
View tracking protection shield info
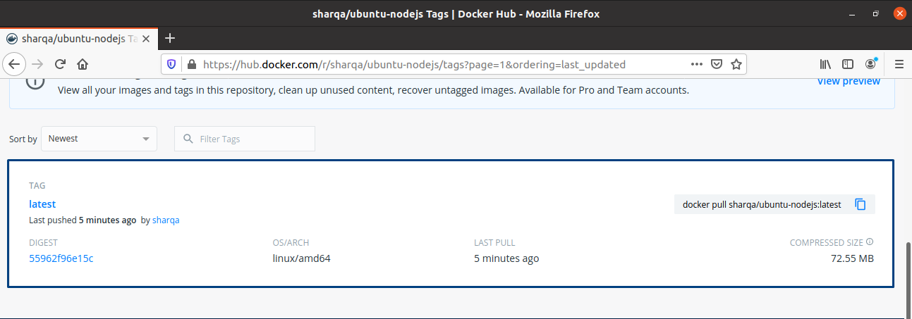point(171,64)
